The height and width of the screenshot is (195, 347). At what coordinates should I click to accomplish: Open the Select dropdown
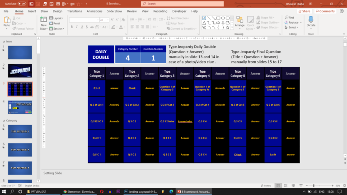[x=291, y=28]
